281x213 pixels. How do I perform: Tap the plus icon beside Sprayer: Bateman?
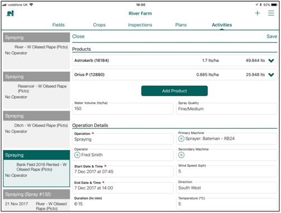click(181, 139)
